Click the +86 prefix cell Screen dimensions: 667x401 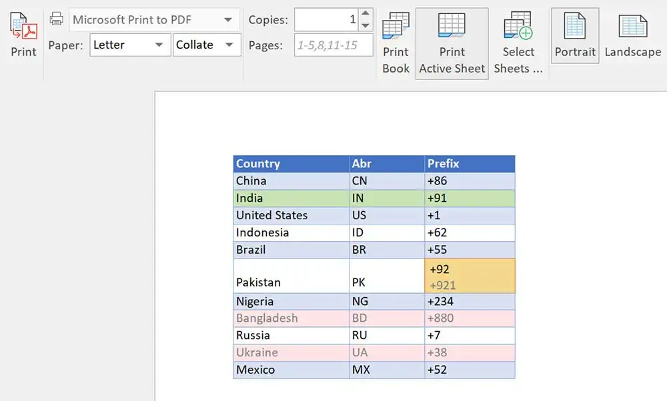coord(470,181)
